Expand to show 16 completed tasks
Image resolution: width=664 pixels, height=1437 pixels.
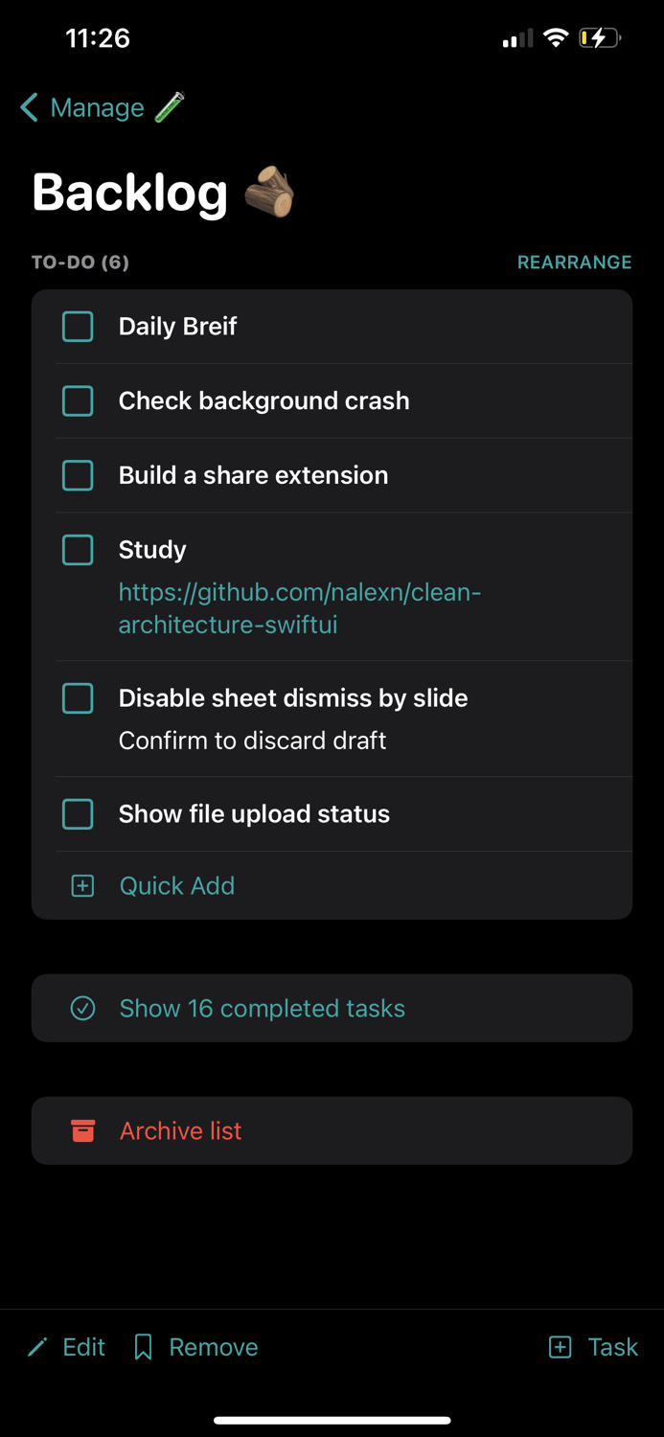coord(262,1008)
